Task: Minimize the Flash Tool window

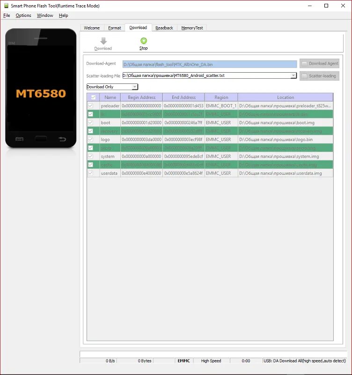Action: [x=310, y=6]
